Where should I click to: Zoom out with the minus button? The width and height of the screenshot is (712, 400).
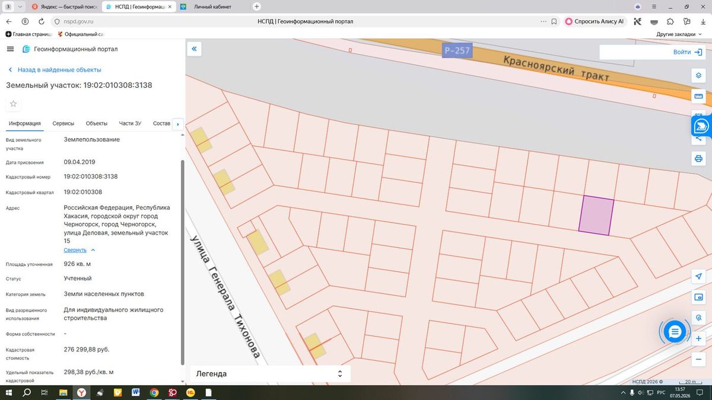pos(698,359)
